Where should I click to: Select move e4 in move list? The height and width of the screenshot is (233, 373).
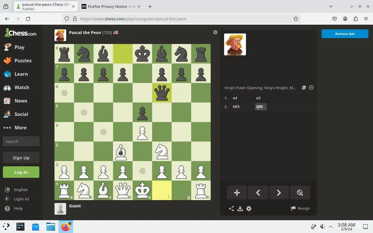point(235,98)
